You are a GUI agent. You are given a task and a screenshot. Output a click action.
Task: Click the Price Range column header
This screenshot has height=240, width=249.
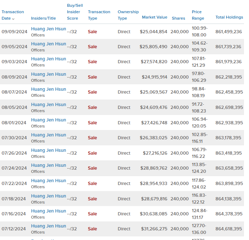(198, 15)
